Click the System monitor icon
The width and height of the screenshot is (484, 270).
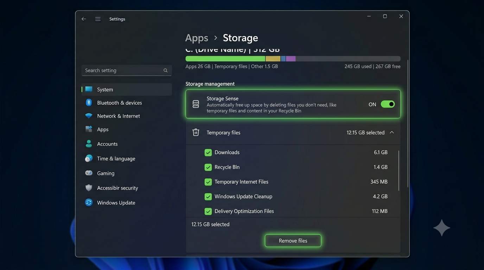pyautogui.click(x=89, y=89)
